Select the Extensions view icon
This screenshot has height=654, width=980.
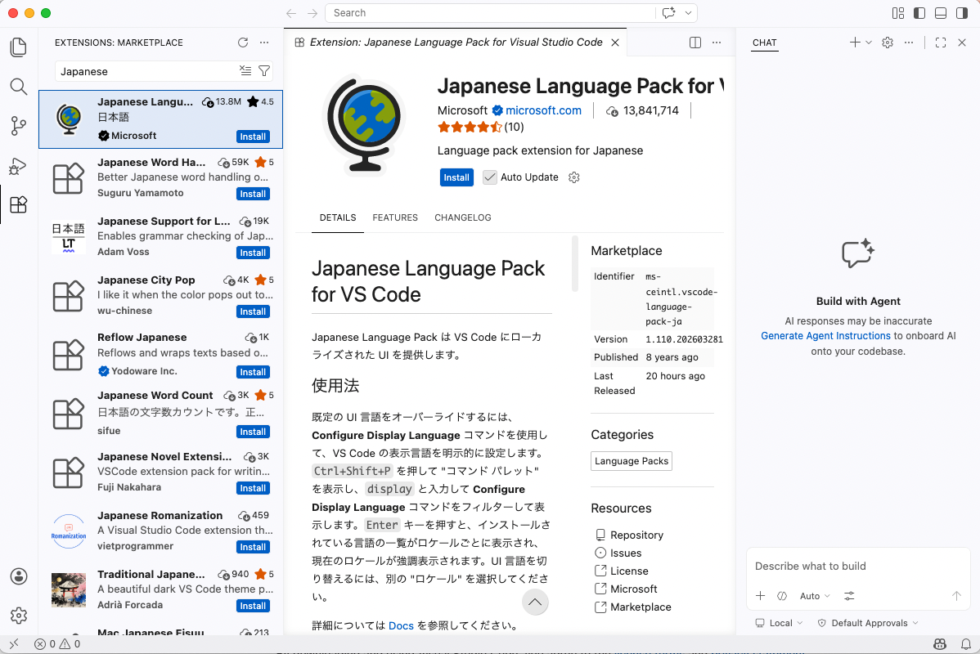(19, 204)
